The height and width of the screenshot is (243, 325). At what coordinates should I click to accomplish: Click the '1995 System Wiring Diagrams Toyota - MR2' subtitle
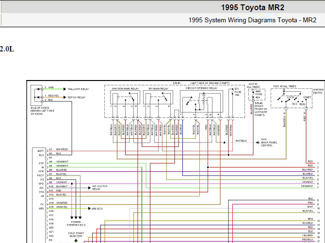(x=252, y=20)
